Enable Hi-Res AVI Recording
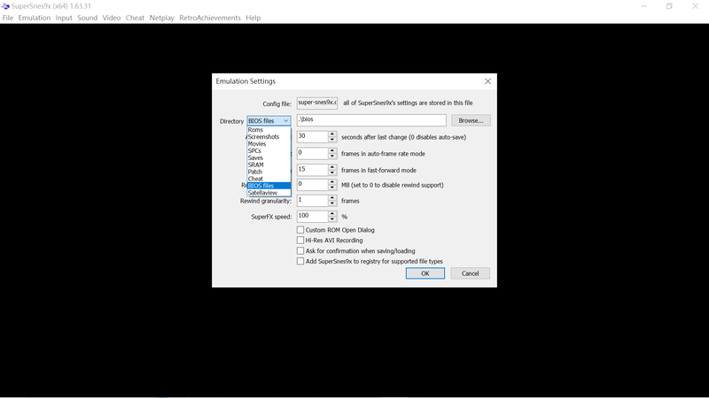Screen dimensions: 709x398 [300, 241]
